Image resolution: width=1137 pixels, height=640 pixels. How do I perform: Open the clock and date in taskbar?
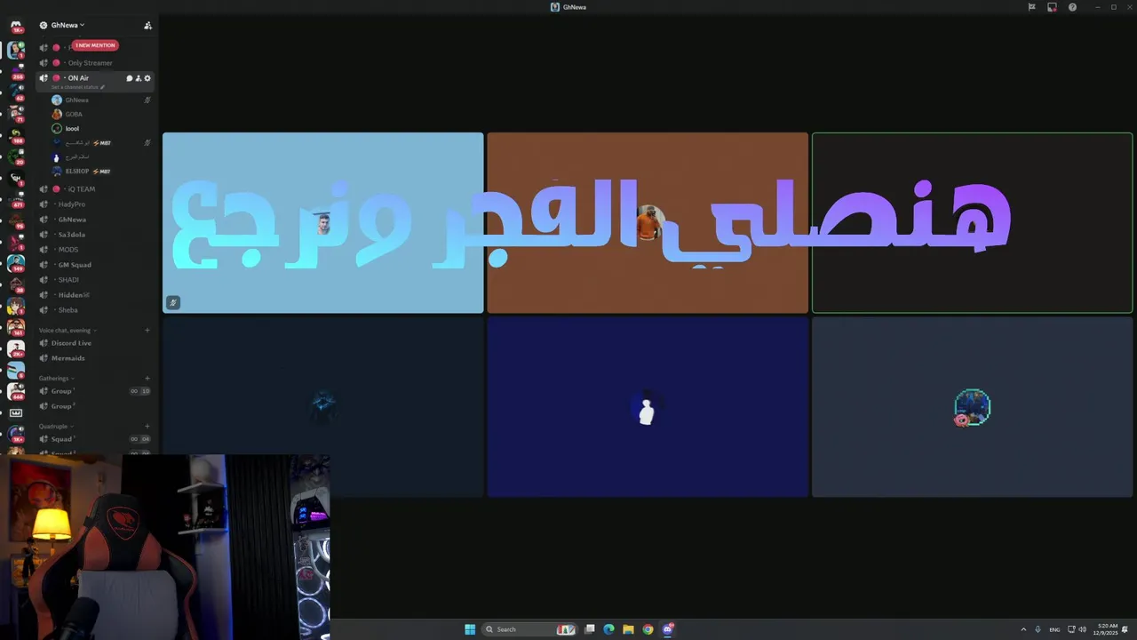1106,629
